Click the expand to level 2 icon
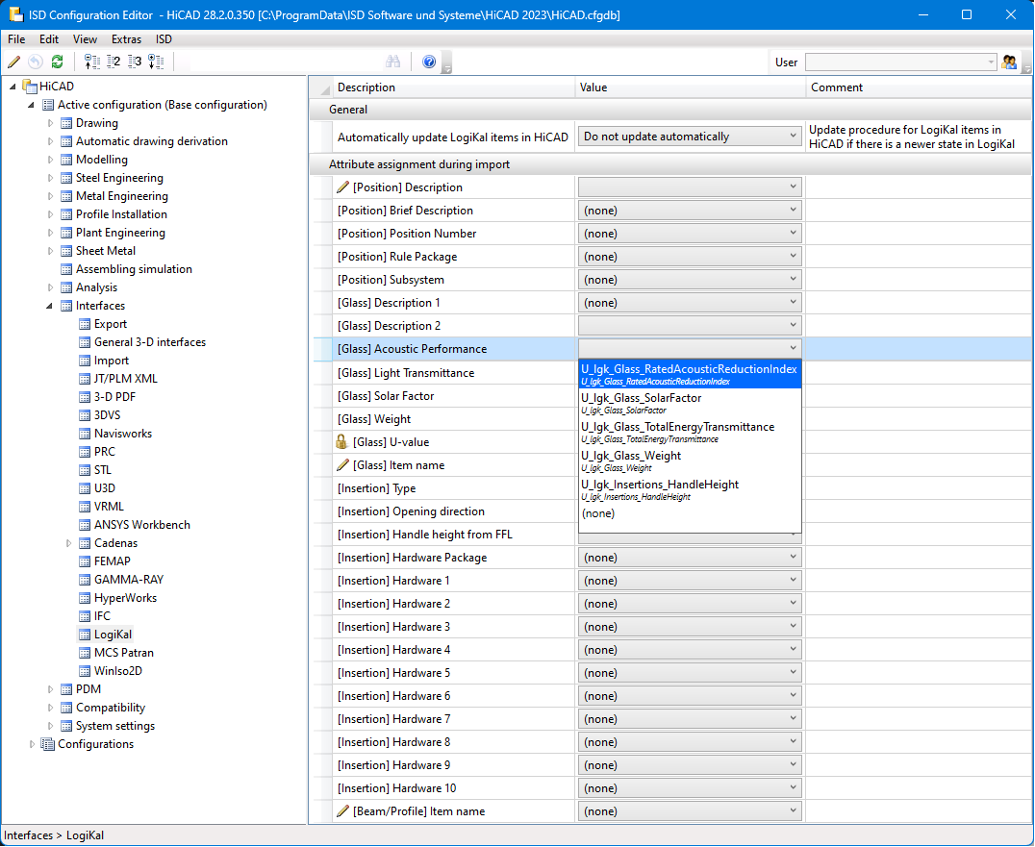Viewport: 1035px width, 847px height. coord(114,62)
